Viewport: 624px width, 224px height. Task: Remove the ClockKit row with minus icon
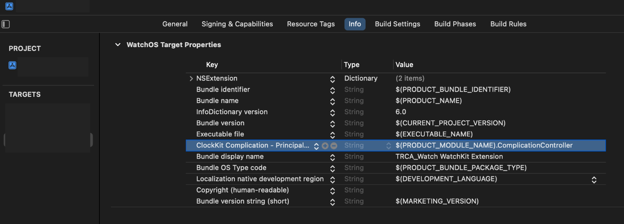[x=334, y=146]
